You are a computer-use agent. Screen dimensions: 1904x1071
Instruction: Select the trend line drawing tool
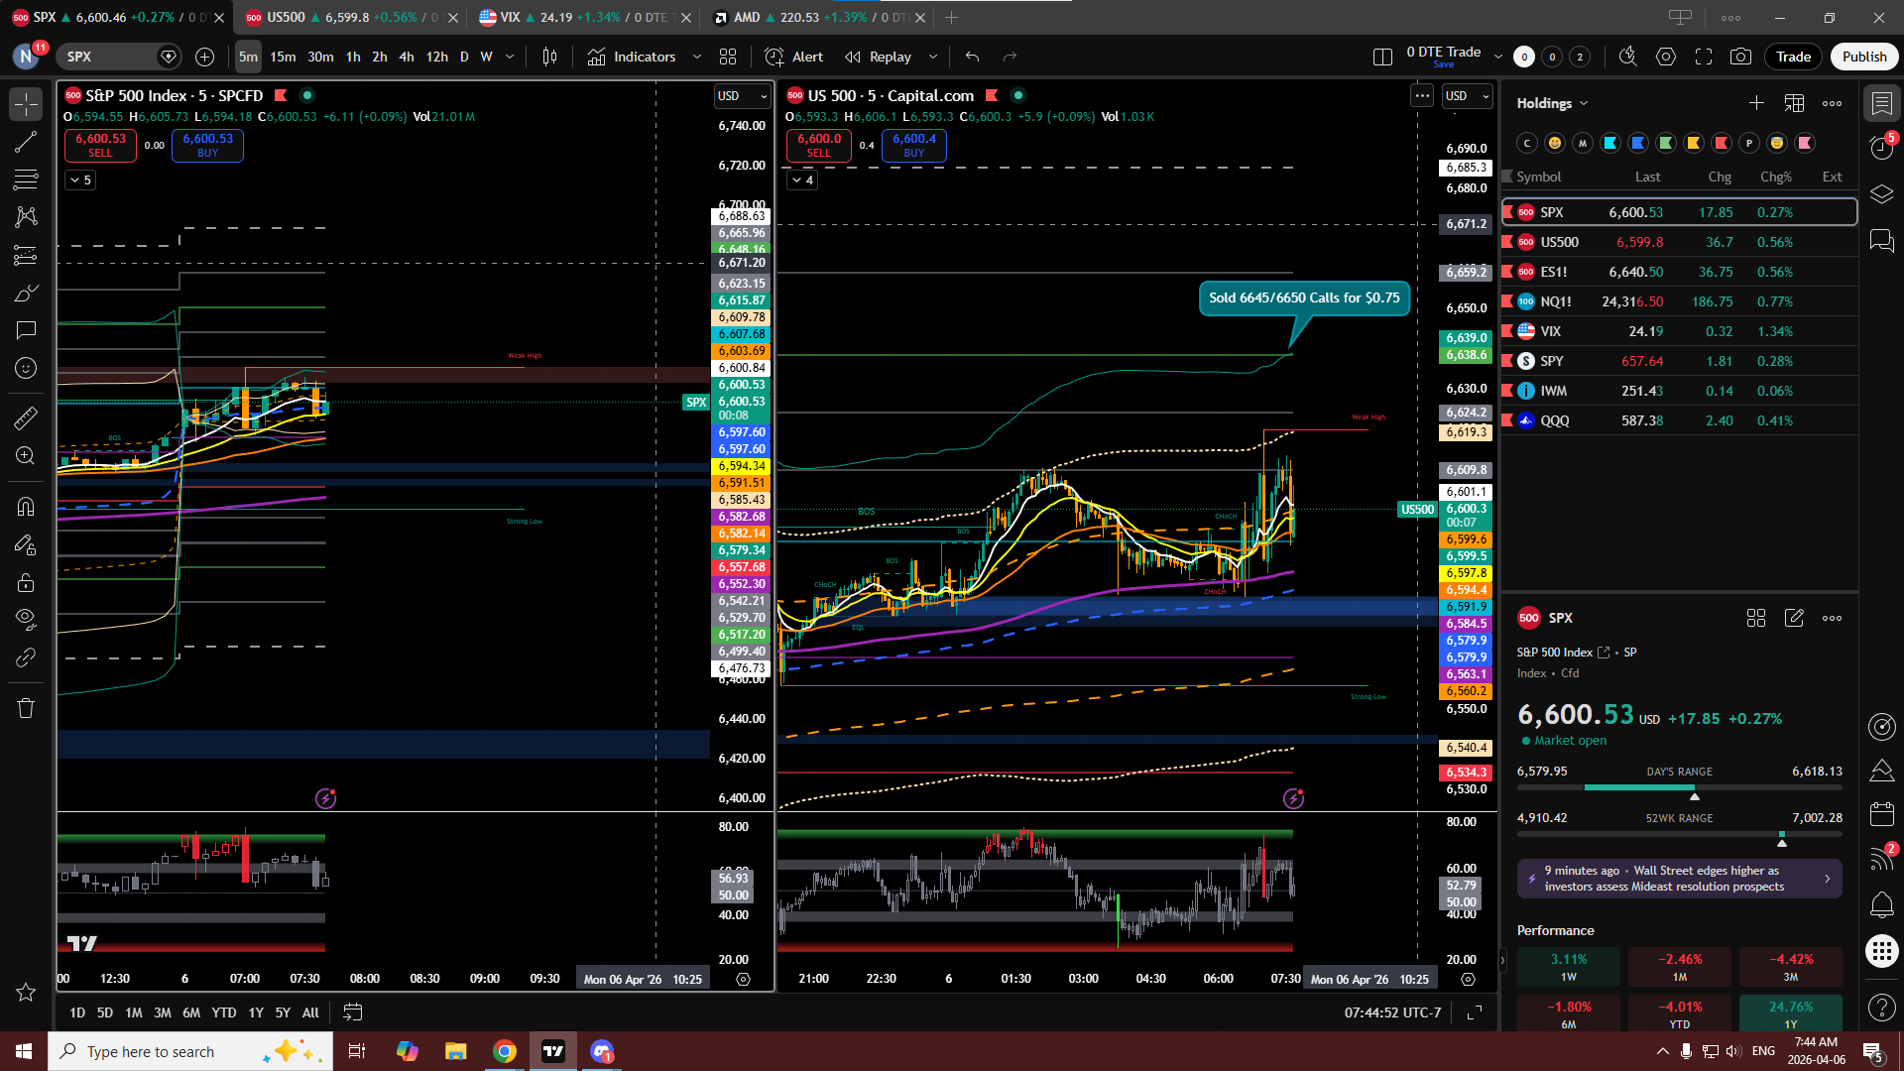[26, 142]
